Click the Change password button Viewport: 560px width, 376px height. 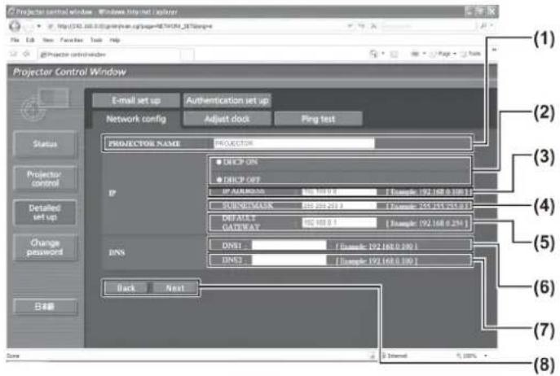tap(45, 247)
